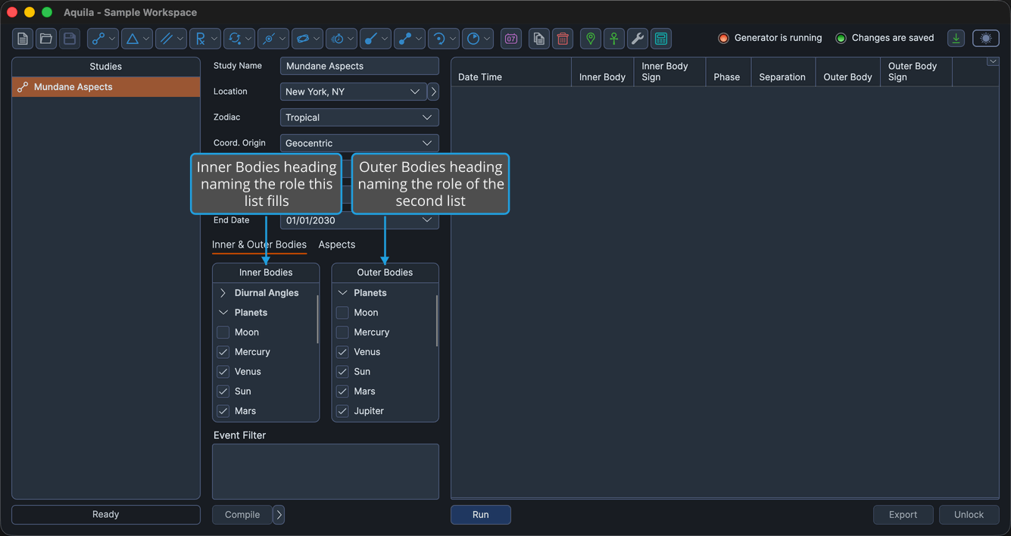Select the orbit ellipse study tool

tap(307, 39)
